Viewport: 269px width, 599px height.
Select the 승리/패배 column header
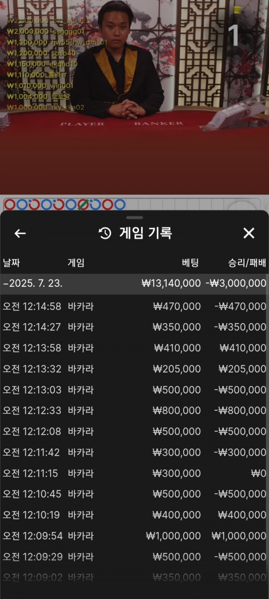point(247,263)
